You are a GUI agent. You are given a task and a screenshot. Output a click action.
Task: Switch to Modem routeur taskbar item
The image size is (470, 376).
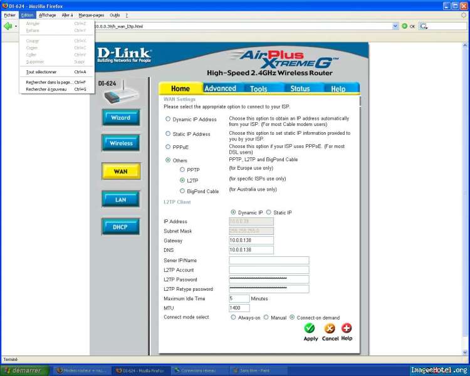coord(83,371)
